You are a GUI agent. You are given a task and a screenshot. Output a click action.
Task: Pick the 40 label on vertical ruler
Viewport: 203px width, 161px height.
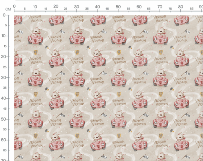coord(3,98)
